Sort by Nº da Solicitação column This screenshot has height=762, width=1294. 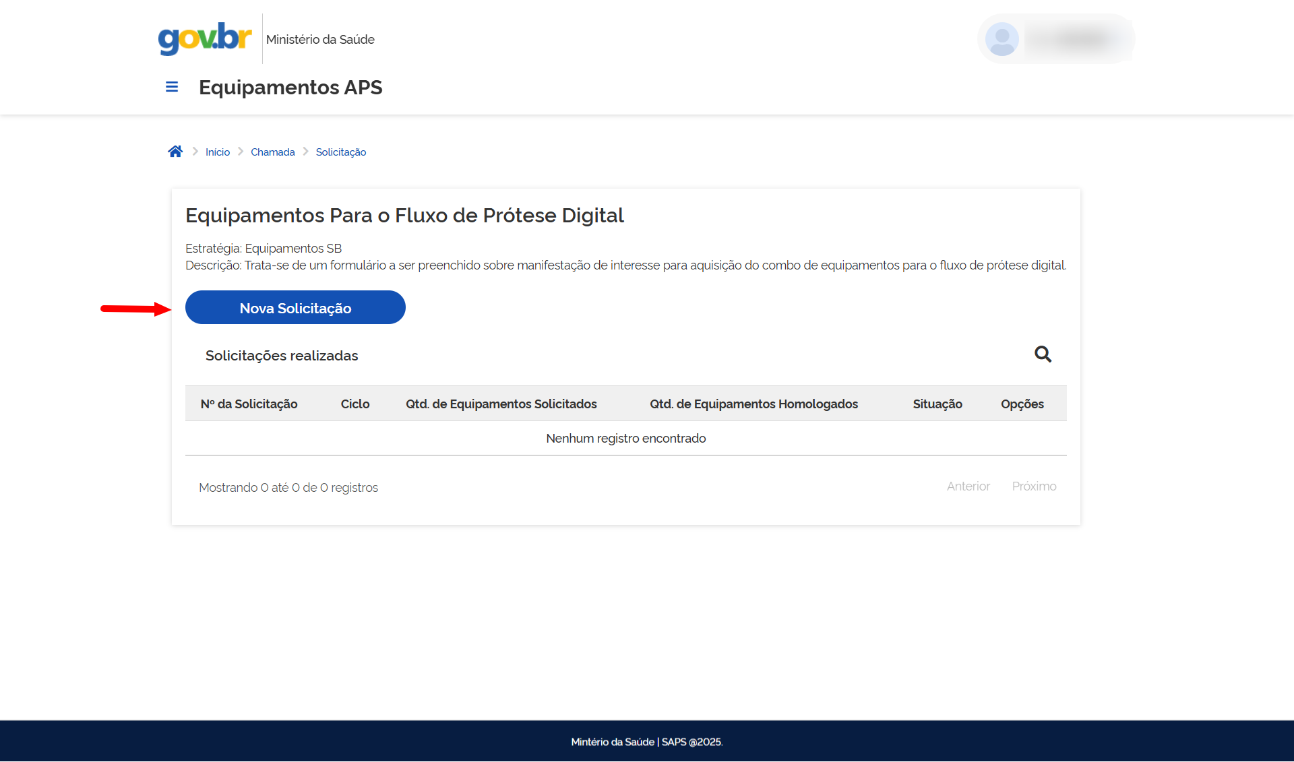[x=249, y=404]
